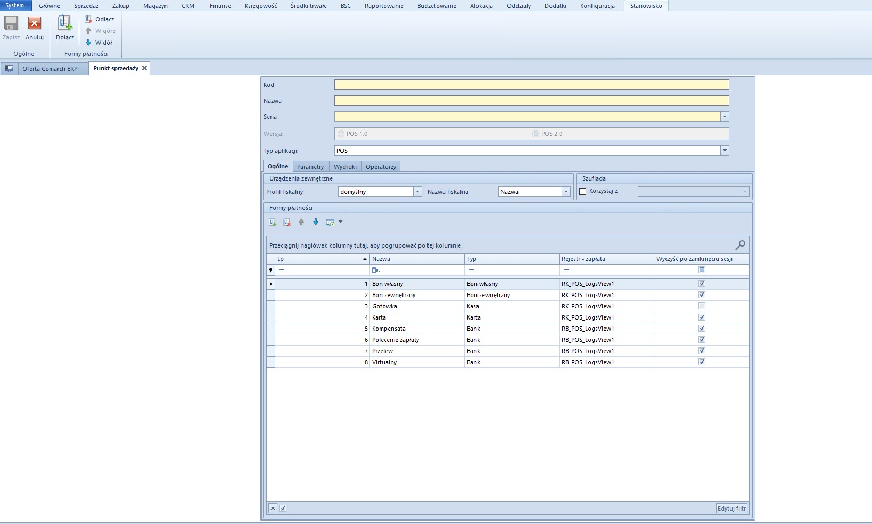Toggle the Korzystaj z checkbox
The image size is (872, 524).
pos(582,191)
